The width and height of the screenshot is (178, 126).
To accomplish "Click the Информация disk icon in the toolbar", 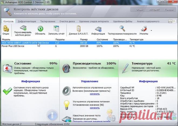I will coord(98,28).
